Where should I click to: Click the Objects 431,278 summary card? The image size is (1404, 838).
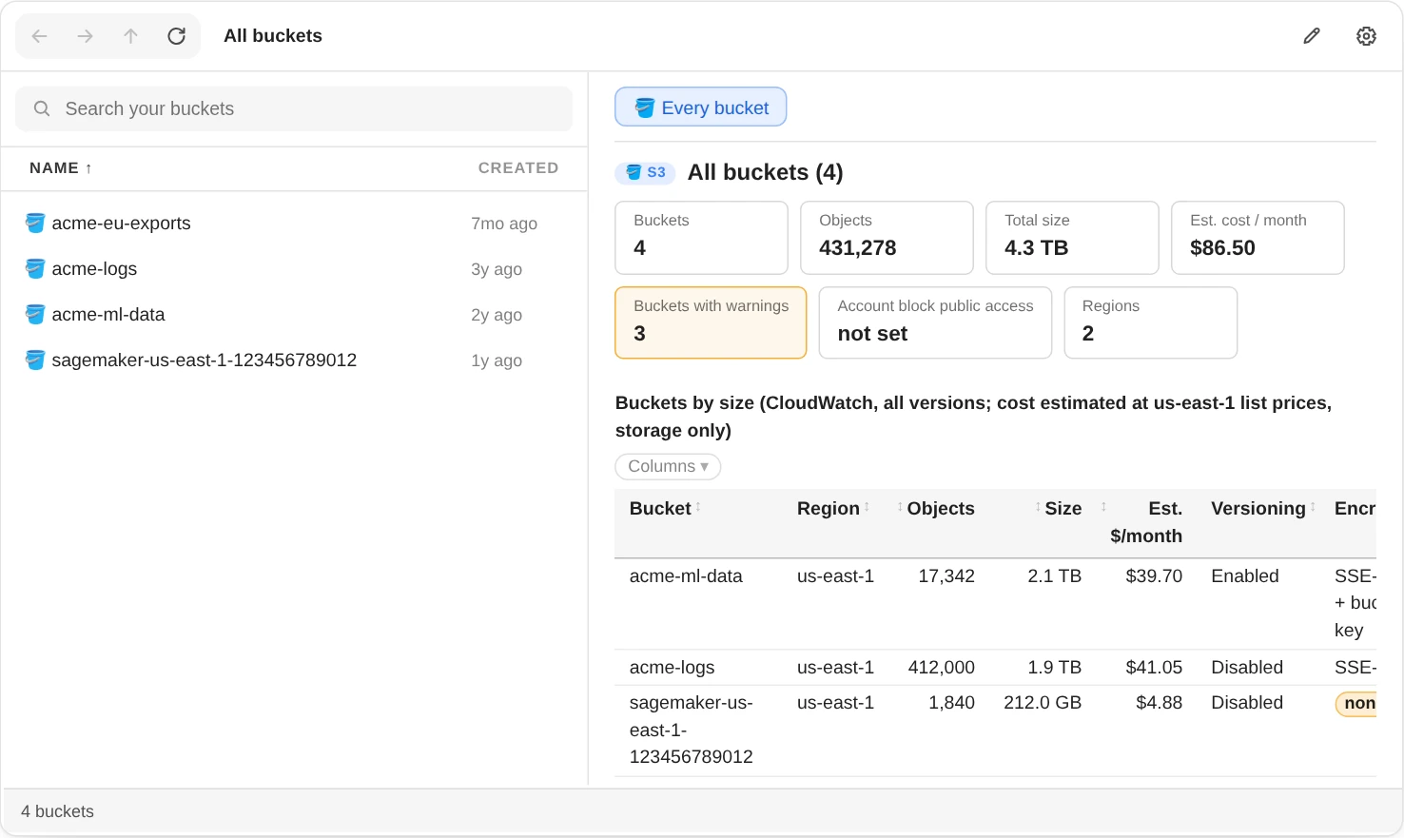(x=887, y=238)
